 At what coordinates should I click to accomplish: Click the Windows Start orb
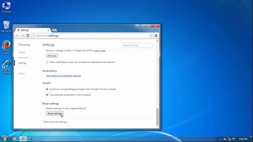pyautogui.click(x=4, y=138)
